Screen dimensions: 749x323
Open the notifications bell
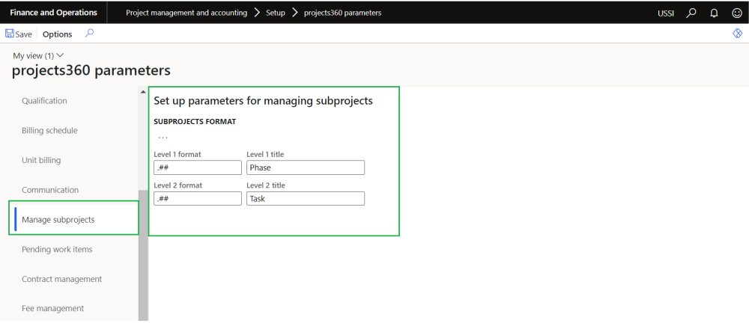pos(714,13)
